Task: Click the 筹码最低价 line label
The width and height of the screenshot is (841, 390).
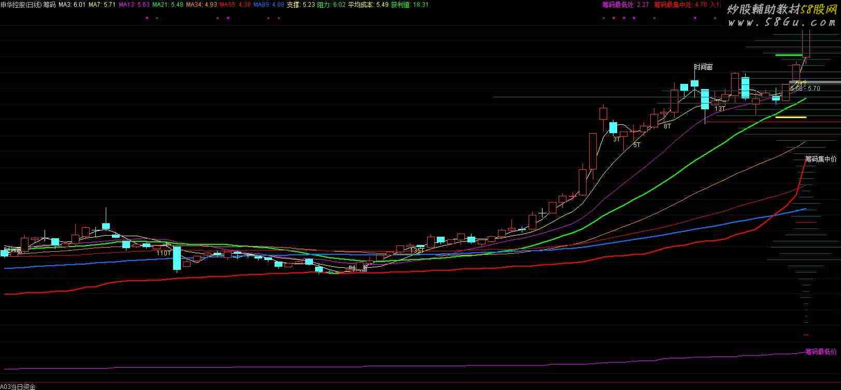Action: pos(821,352)
